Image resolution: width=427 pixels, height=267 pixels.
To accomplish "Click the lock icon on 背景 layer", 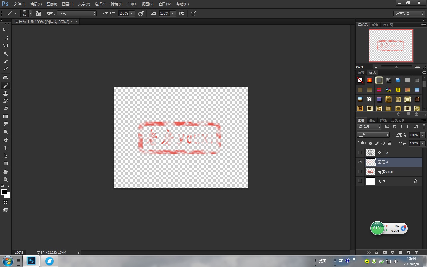I will [416, 181].
